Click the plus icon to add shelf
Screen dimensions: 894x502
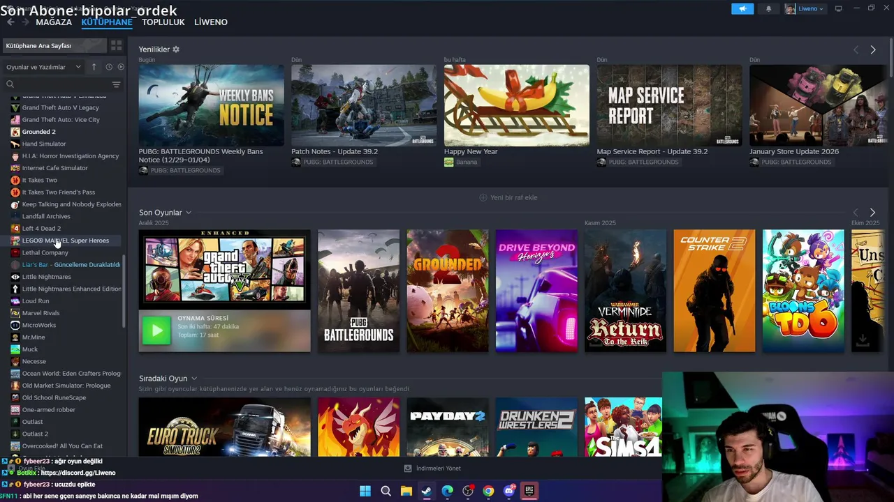click(483, 197)
